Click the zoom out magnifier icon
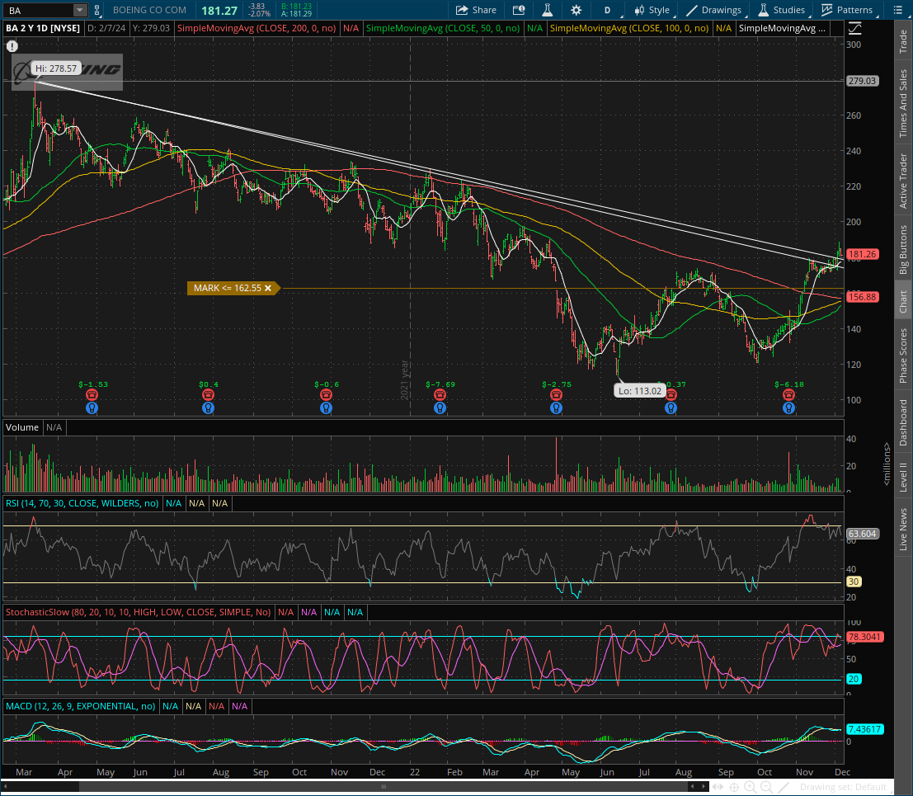This screenshot has width=913, height=796. click(767, 787)
